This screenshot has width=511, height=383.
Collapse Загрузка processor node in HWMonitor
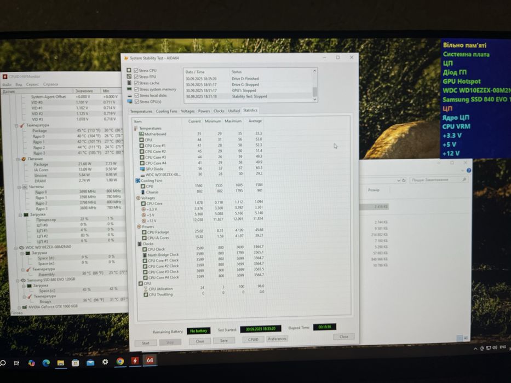click(20, 215)
